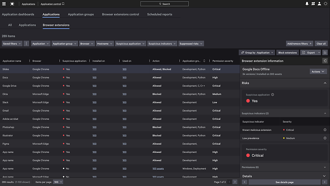Switch to the Application groups tab
The height and width of the screenshot is (186, 330).
[x=81, y=14]
